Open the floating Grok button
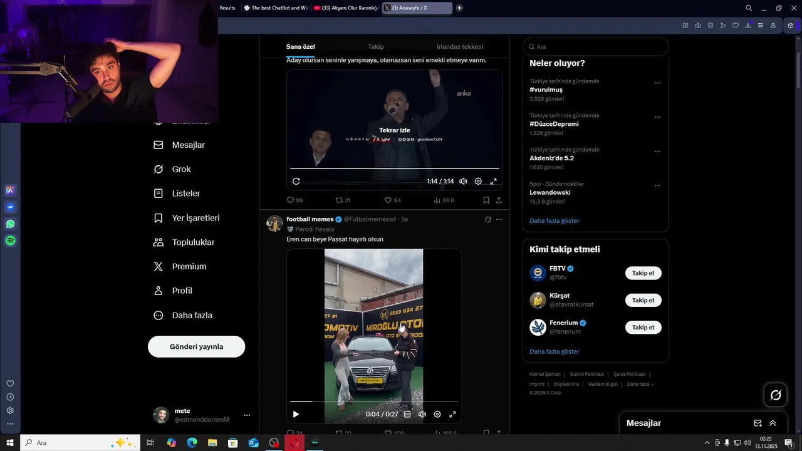The height and width of the screenshot is (451, 802). click(x=776, y=395)
